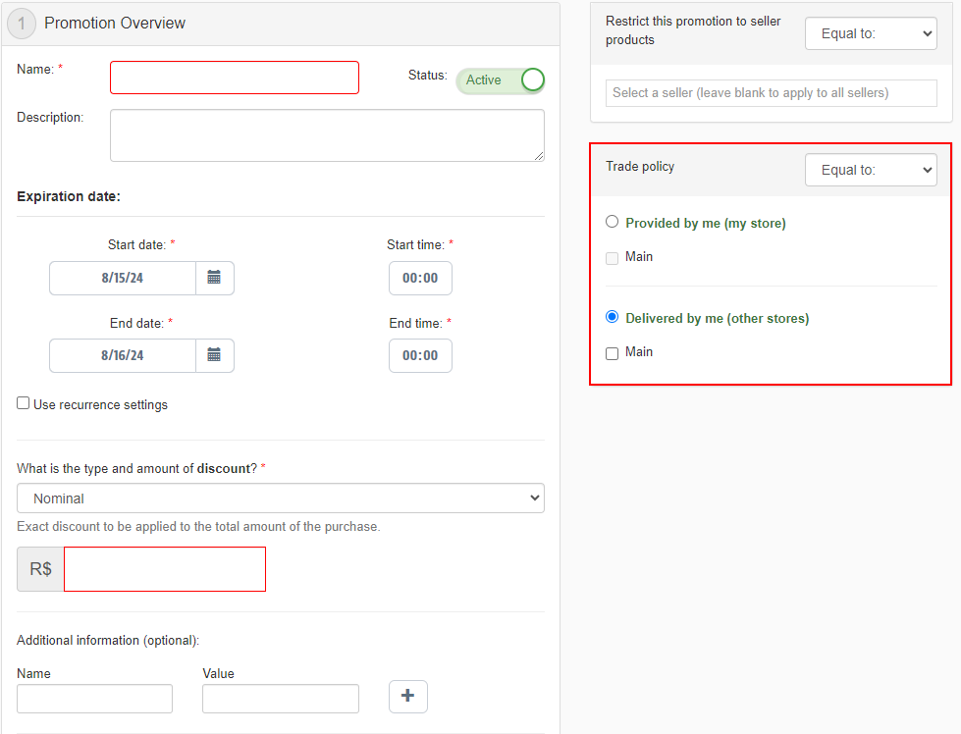Open the Nominal discount type dropdown

280,498
